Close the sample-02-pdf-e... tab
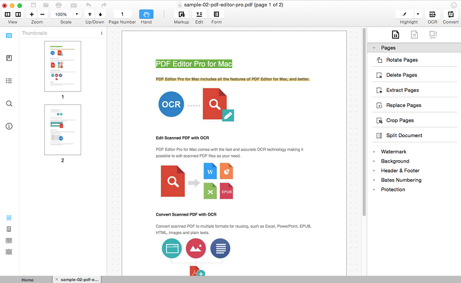This screenshot has height=283, width=461. (56, 280)
